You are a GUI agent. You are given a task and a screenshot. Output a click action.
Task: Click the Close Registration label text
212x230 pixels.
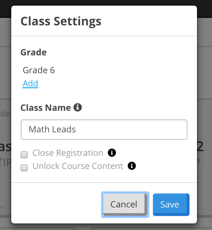pyautogui.click(x=68, y=153)
